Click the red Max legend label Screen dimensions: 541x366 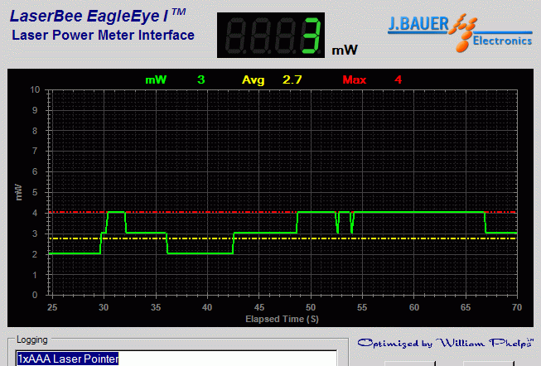pyautogui.click(x=354, y=79)
